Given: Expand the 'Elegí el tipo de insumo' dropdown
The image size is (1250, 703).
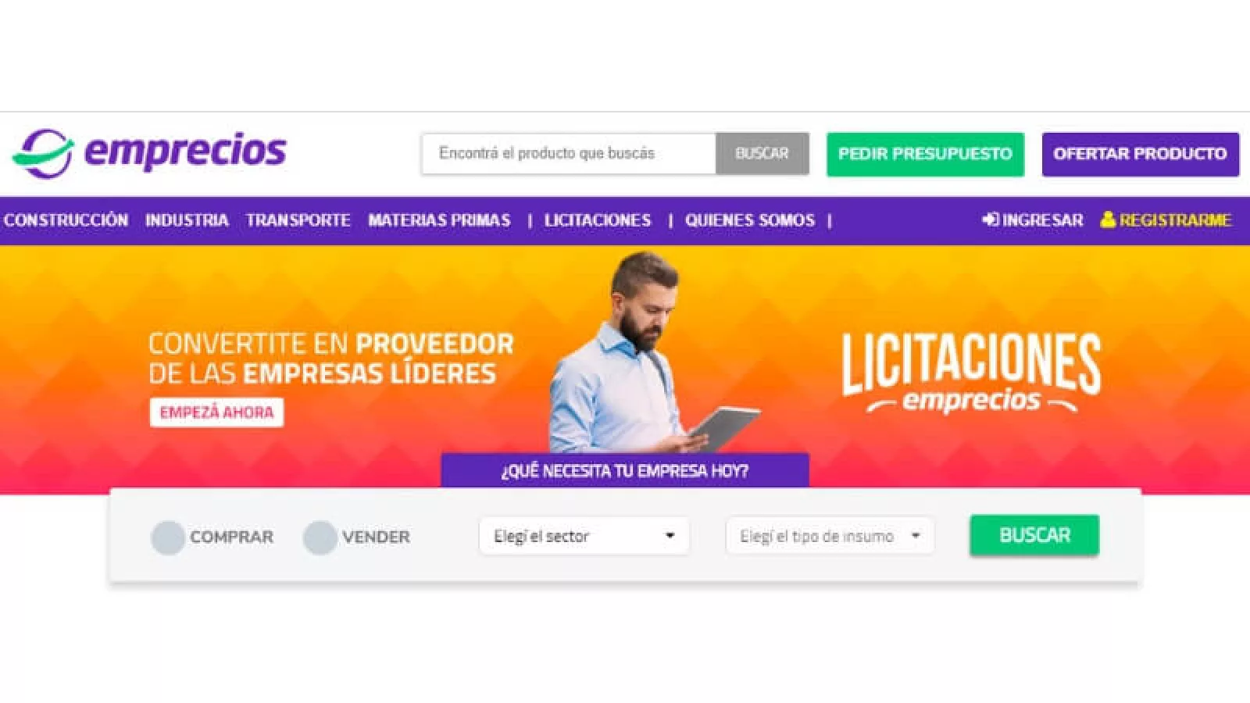Looking at the screenshot, I should tap(830, 536).
